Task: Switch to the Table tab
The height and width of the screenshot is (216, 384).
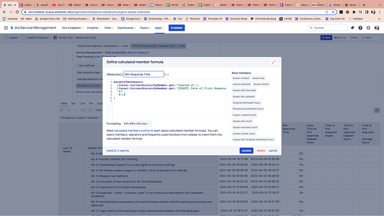Action: tap(63, 104)
